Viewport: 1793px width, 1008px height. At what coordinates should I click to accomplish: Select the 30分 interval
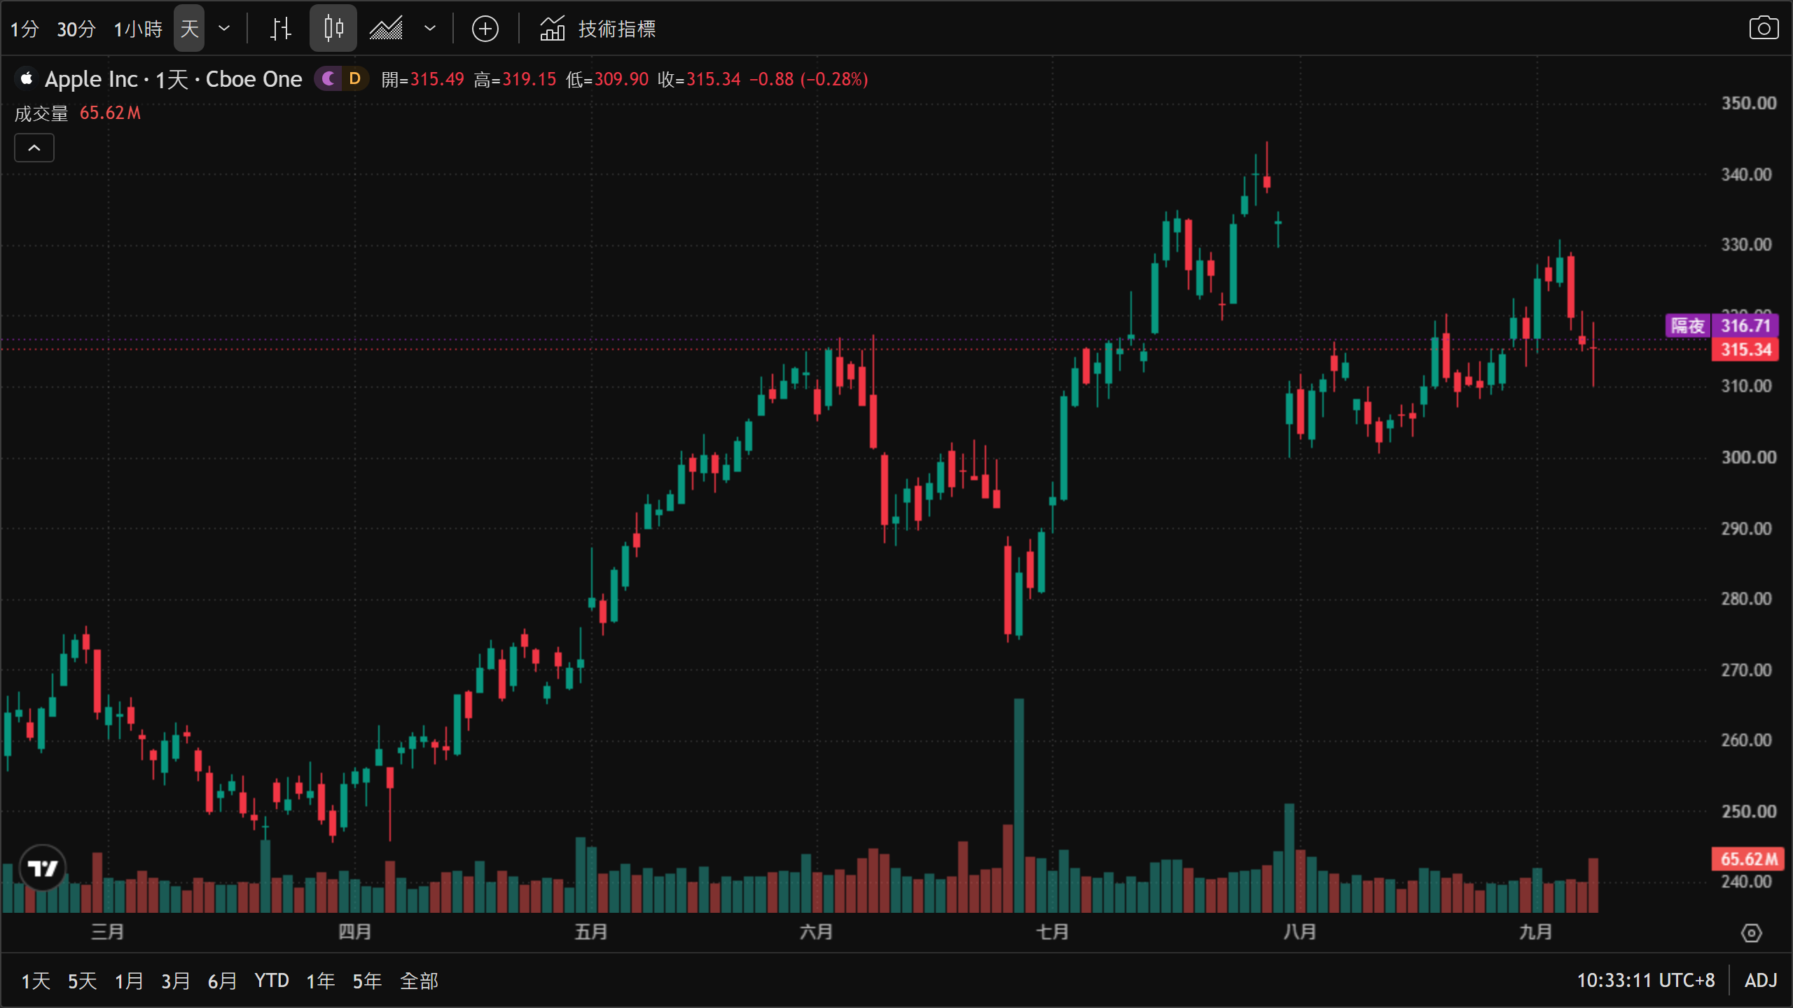(x=76, y=29)
